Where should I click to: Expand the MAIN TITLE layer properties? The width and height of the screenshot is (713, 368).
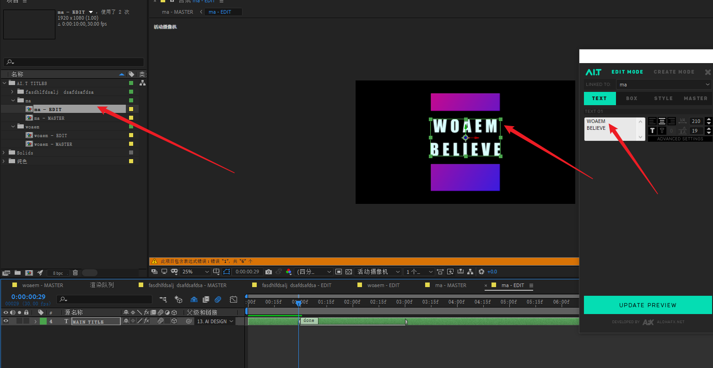click(x=35, y=321)
